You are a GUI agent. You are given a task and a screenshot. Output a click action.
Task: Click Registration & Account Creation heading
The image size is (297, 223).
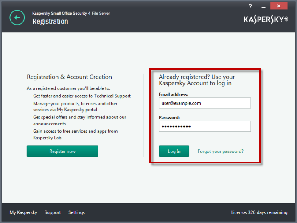[69, 77]
